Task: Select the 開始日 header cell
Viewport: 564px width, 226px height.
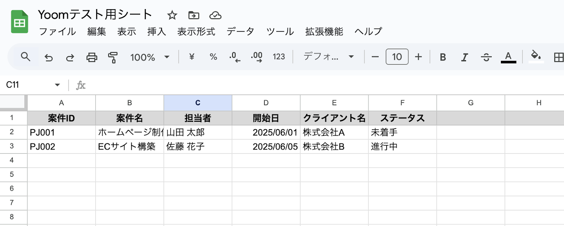Action: pos(266,118)
